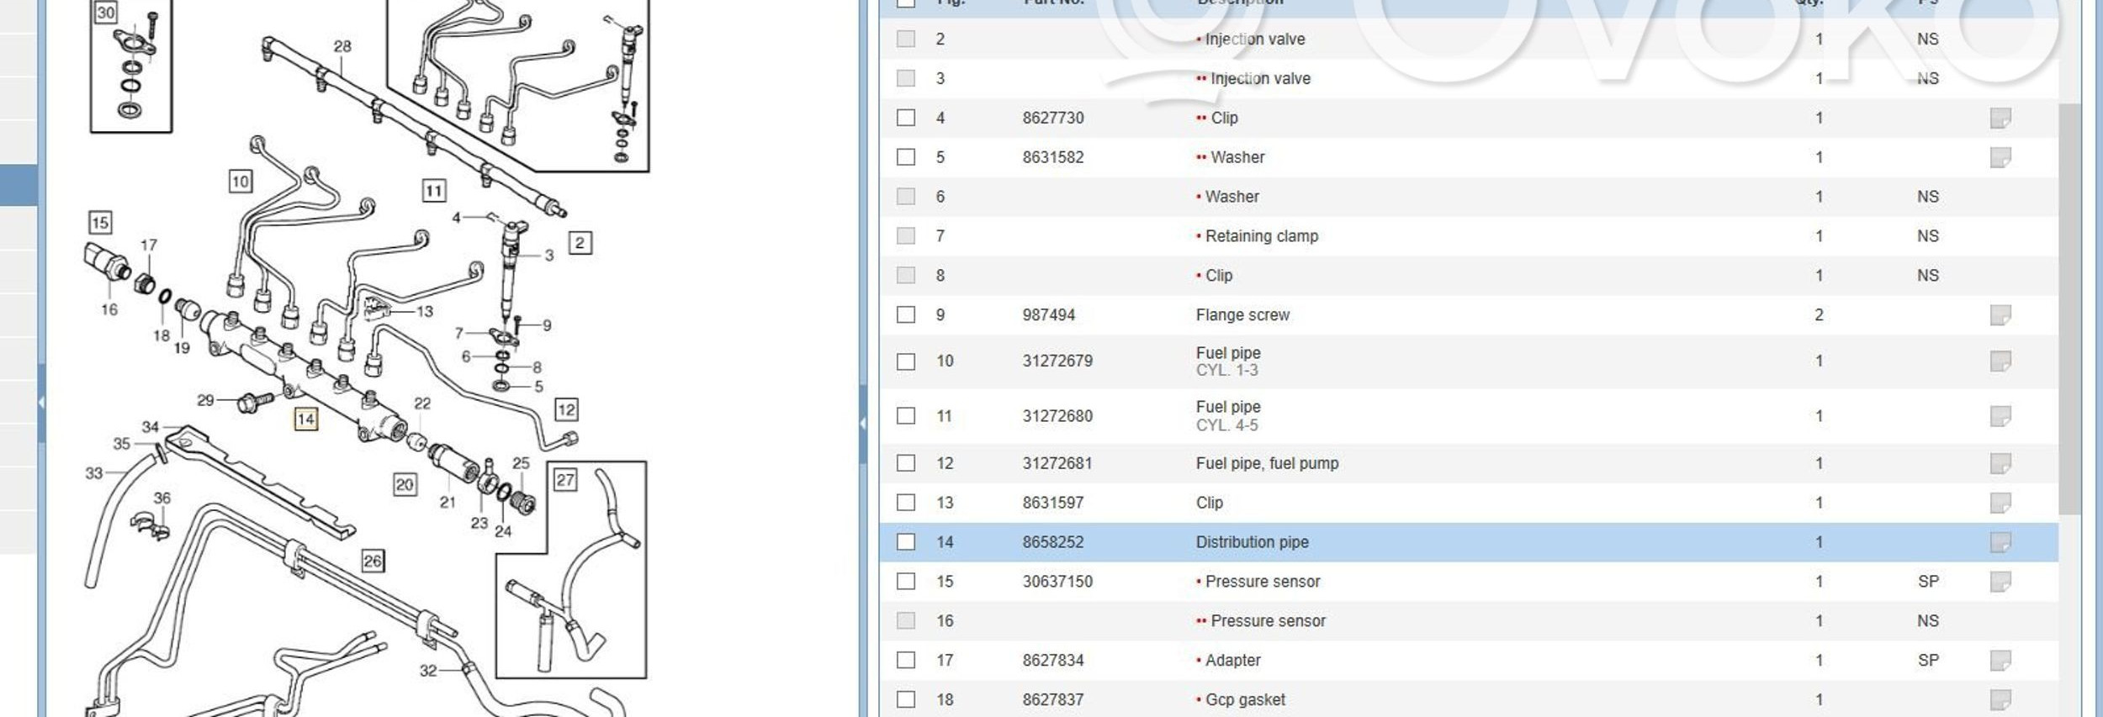Check the box for Flange screw 987494
Image resolution: width=2103 pixels, height=717 pixels.
905,315
